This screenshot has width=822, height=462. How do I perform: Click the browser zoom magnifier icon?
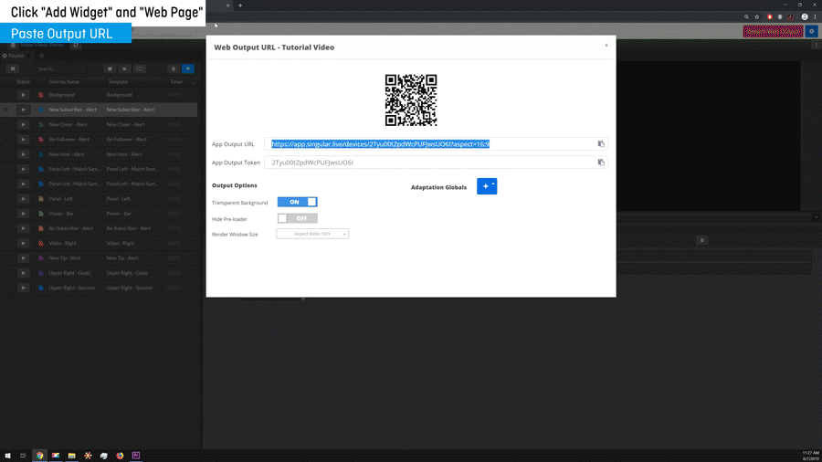pyautogui.click(x=746, y=16)
